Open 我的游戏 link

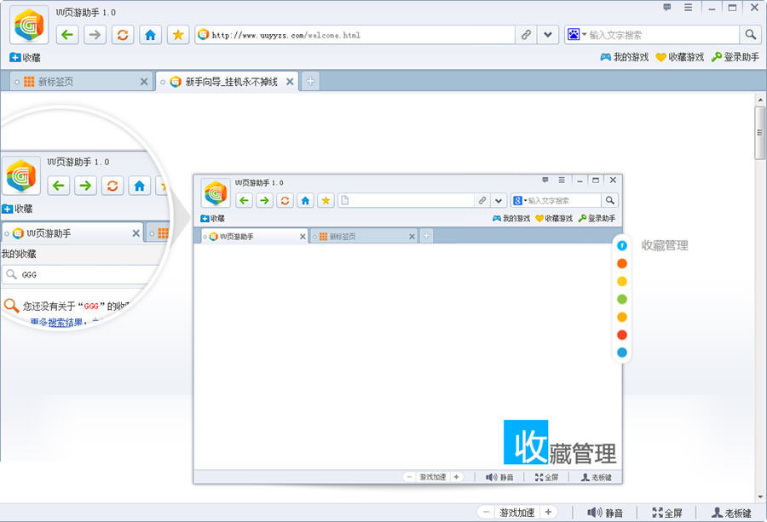point(625,57)
